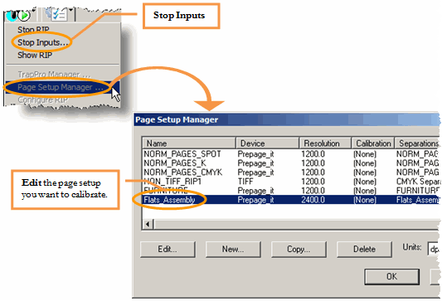Screen dimensions: 442x301
Task: Choose Stop RIP from the menu
Action: pos(33,30)
